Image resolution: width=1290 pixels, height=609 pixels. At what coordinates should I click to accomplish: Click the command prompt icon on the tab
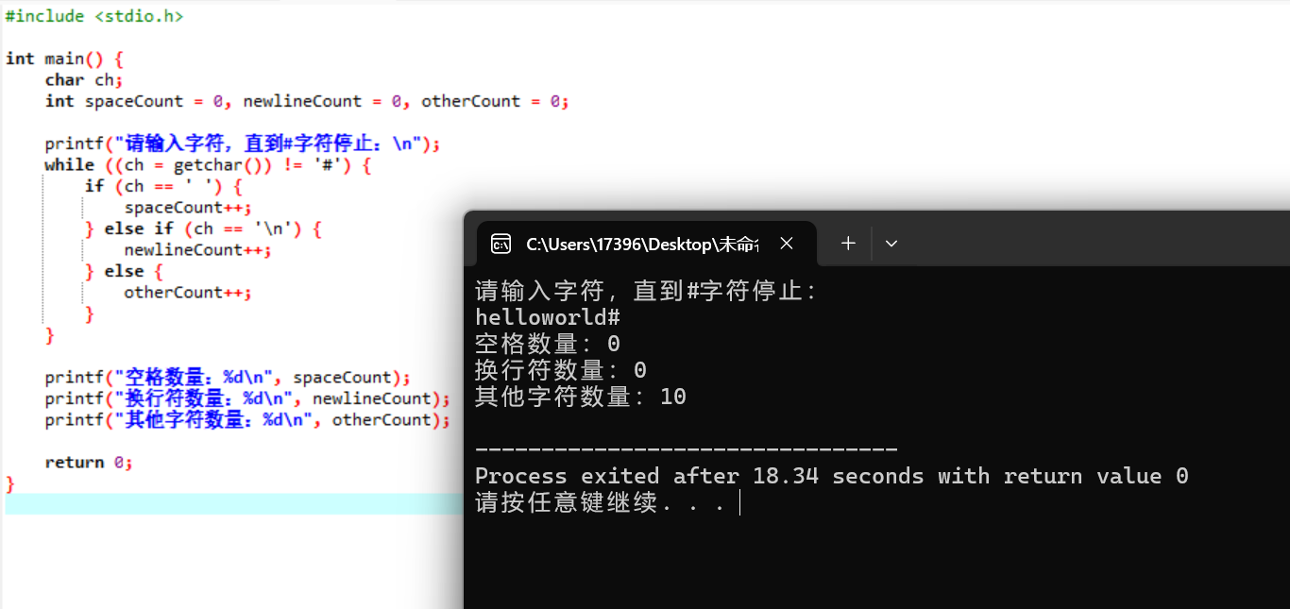(x=501, y=245)
